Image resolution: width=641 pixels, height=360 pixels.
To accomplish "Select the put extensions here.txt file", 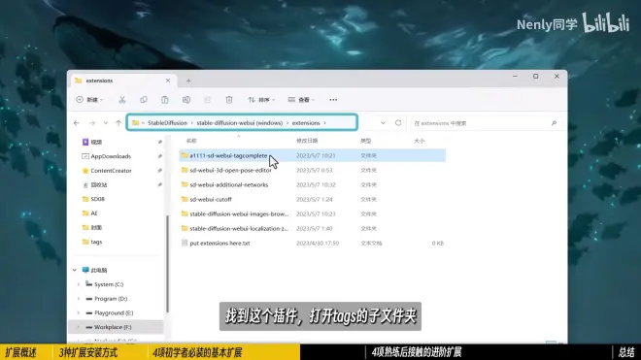I will pyautogui.click(x=313, y=244).
